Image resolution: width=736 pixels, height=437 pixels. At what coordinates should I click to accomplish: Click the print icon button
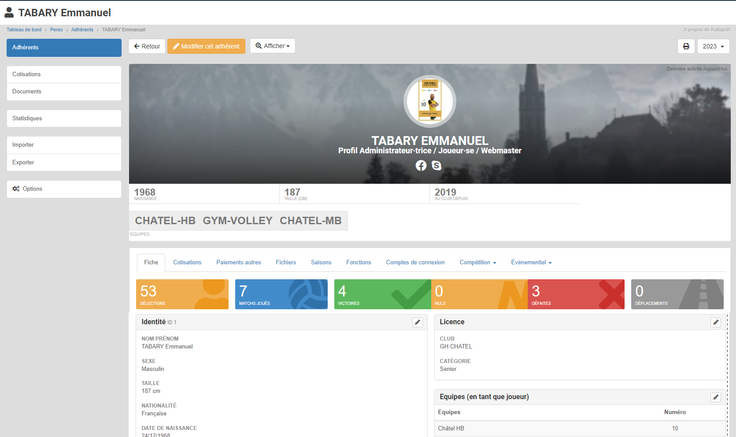(686, 46)
